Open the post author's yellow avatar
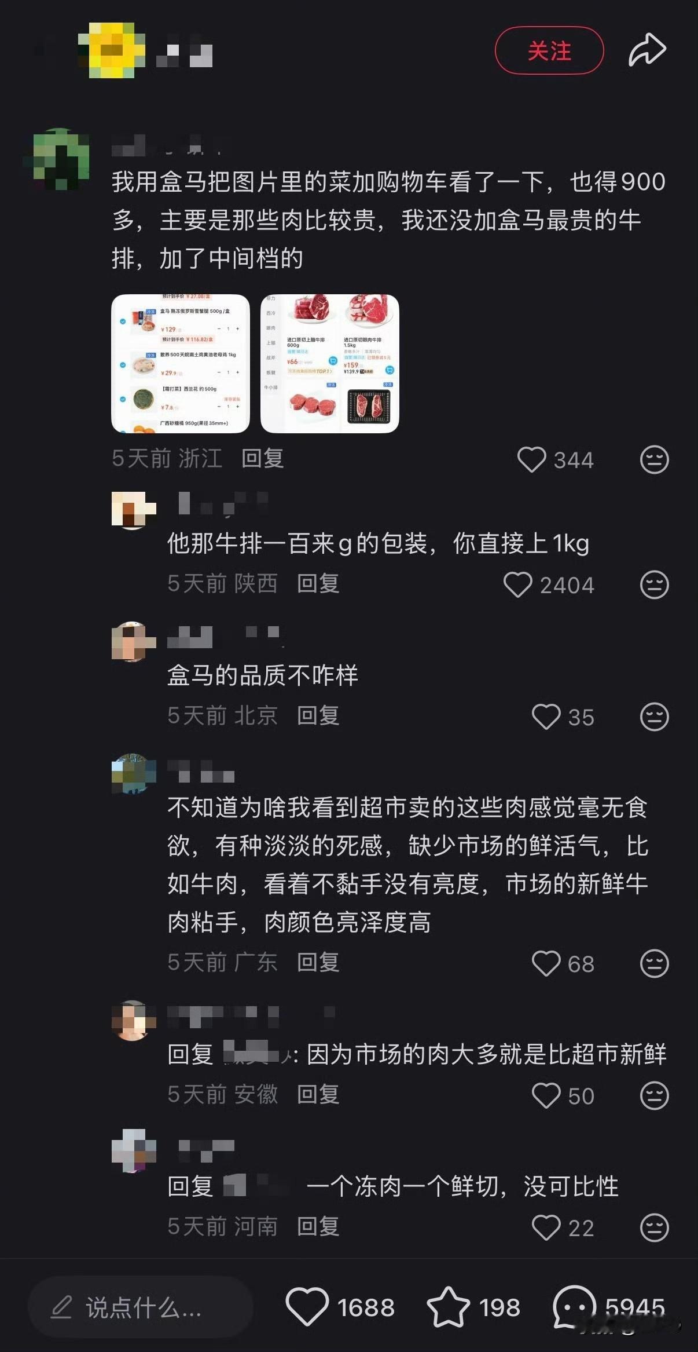The image size is (698, 1352). click(x=112, y=50)
